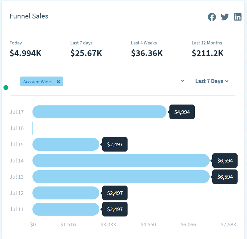Expand the funnel filter chevron

(x=183, y=81)
